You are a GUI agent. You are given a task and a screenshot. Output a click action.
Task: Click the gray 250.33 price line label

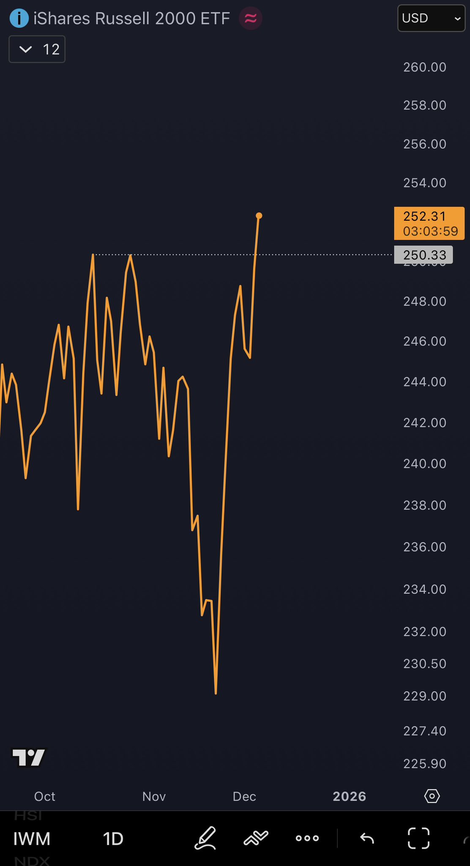pos(424,255)
